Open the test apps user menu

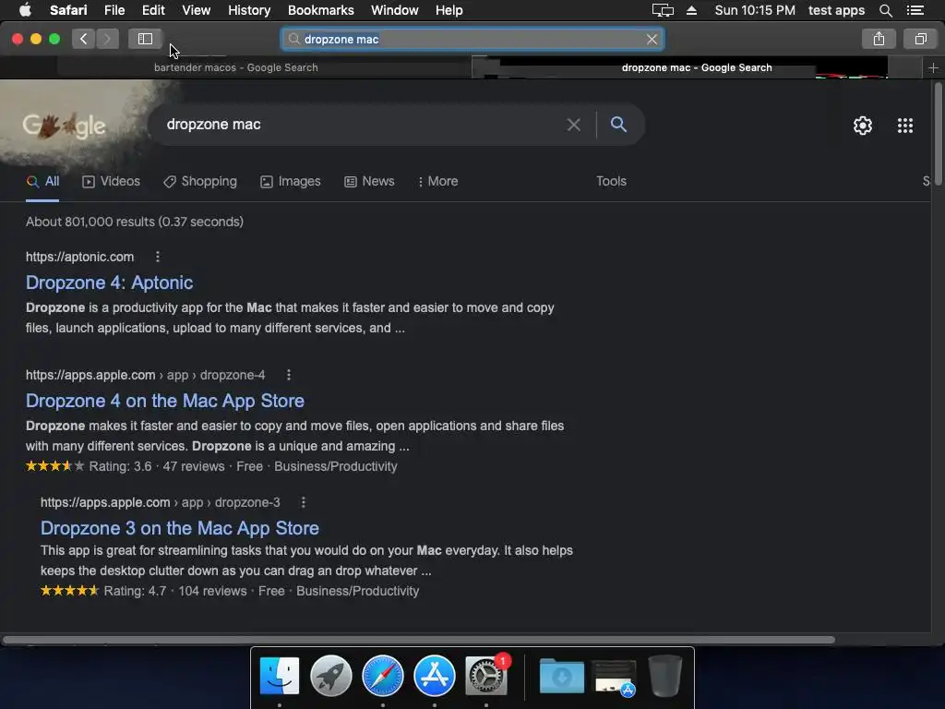click(836, 10)
